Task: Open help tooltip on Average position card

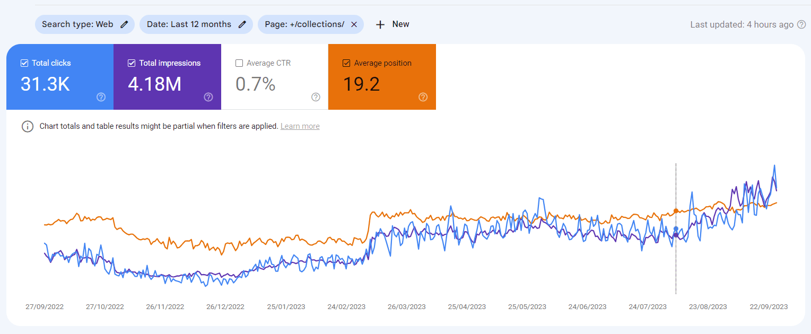Action: pos(423,97)
